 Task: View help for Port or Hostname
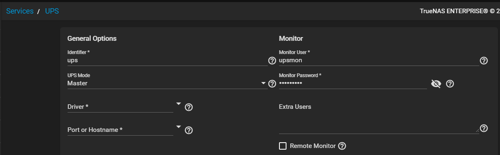pyautogui.click(x=189, y=130)
